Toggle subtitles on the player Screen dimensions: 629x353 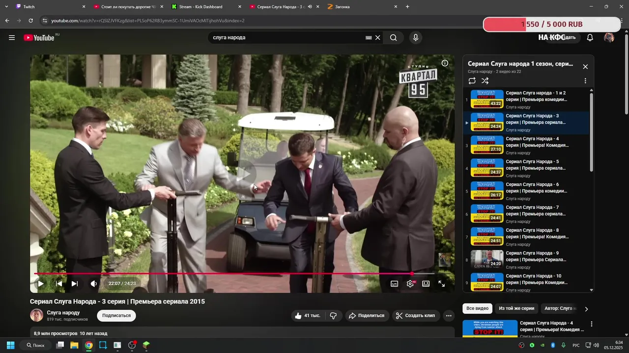394,283
